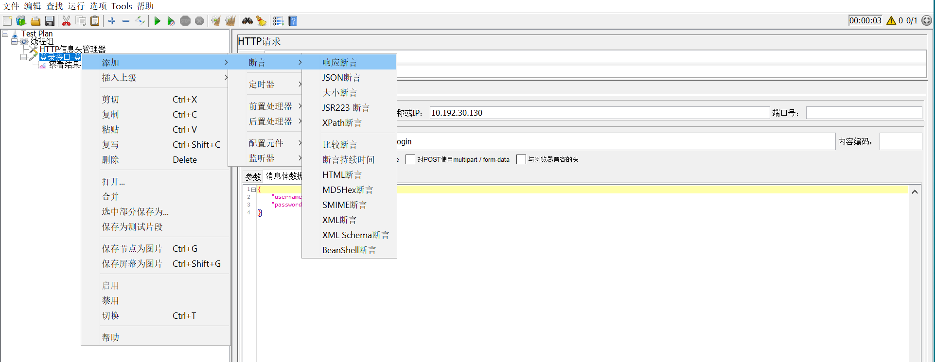Click the Open file folder icon
Viewport: 935px width, 362px height.
point(35,21)
